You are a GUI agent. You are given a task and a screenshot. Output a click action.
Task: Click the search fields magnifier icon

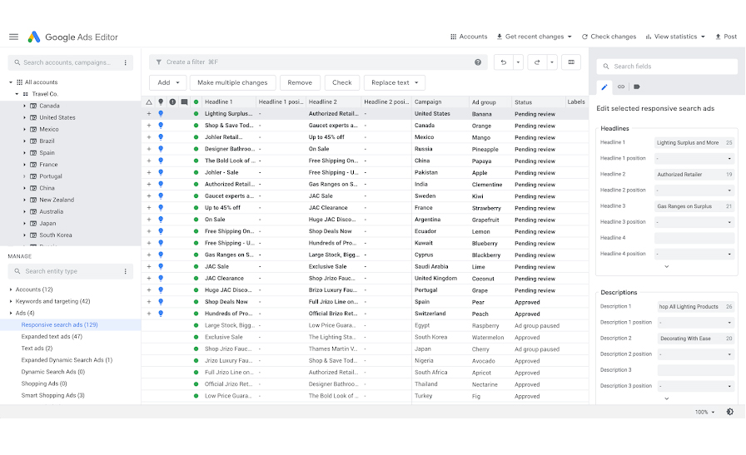[x=605, y=67]
